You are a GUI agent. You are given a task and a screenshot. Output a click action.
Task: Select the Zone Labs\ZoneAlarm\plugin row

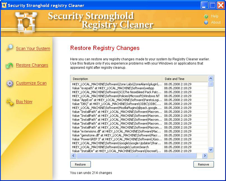[x=139, y=84]
